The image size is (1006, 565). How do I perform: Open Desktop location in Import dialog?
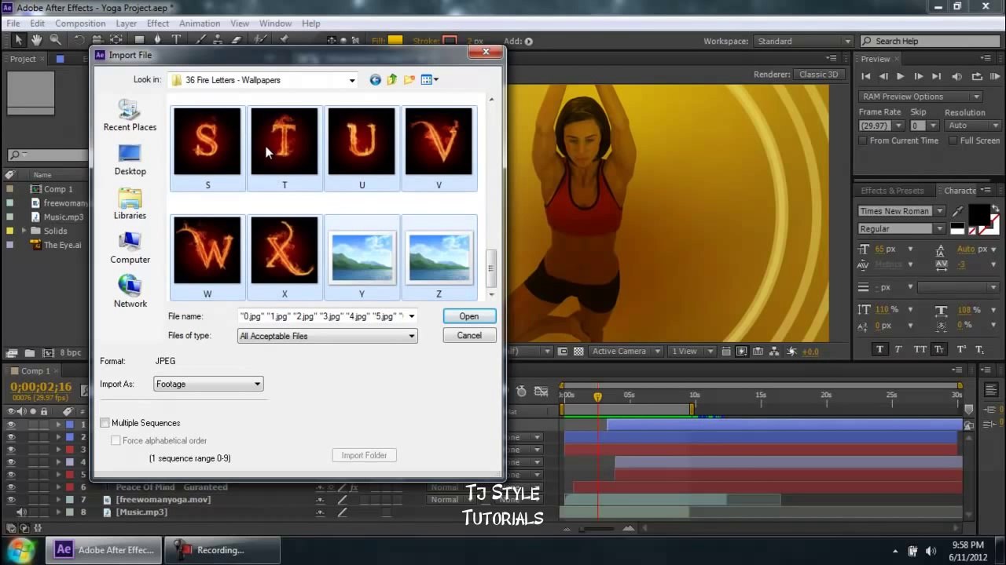130,160
